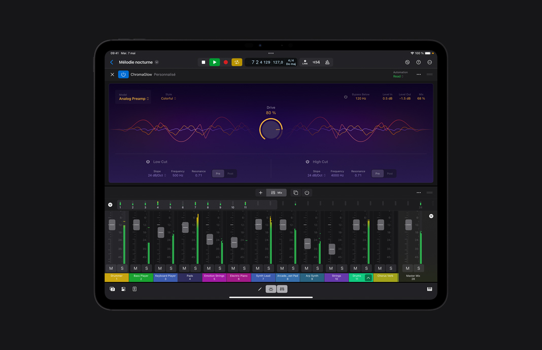Mute the Drummer track
542x350 pixels.
(111, 268)
